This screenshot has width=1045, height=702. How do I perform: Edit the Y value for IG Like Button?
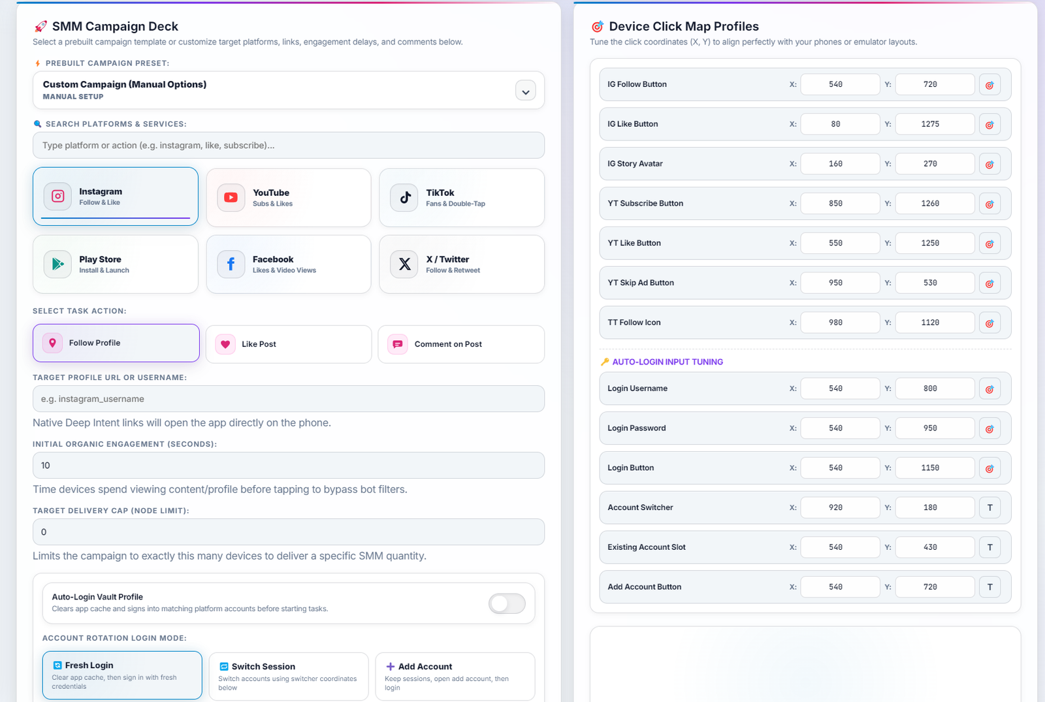[x=935, y=124]
